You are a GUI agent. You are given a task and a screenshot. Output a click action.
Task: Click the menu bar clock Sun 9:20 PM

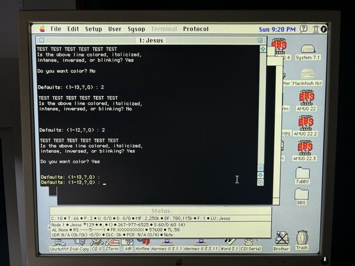click(277, 29)
